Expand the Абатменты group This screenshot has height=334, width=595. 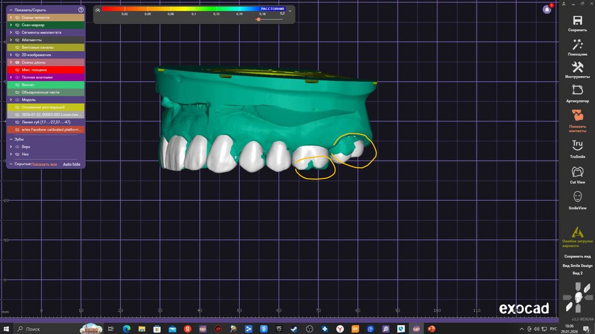point(10,40)
